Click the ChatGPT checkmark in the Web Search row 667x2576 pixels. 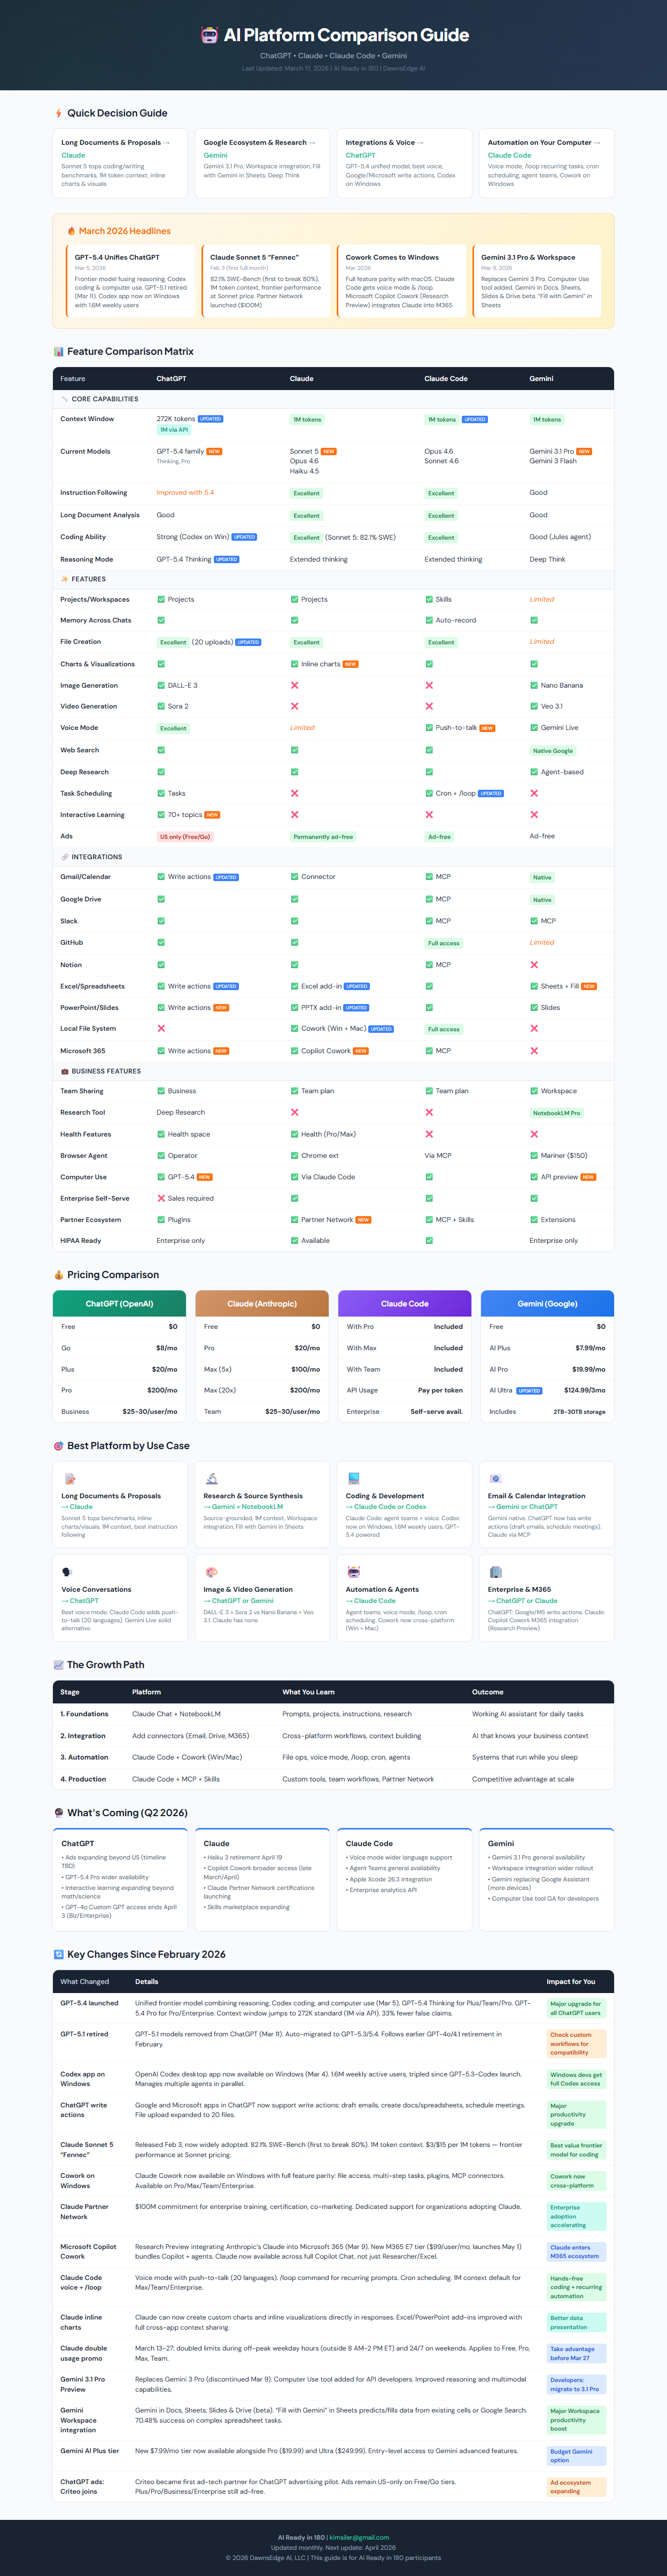click(x=161, y=750)
